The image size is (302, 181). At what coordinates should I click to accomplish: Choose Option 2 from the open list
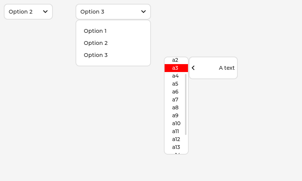[x=96, y=43]
